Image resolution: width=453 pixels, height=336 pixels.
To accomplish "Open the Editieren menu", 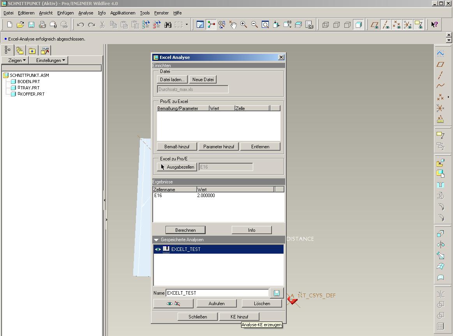I will 26,13.
